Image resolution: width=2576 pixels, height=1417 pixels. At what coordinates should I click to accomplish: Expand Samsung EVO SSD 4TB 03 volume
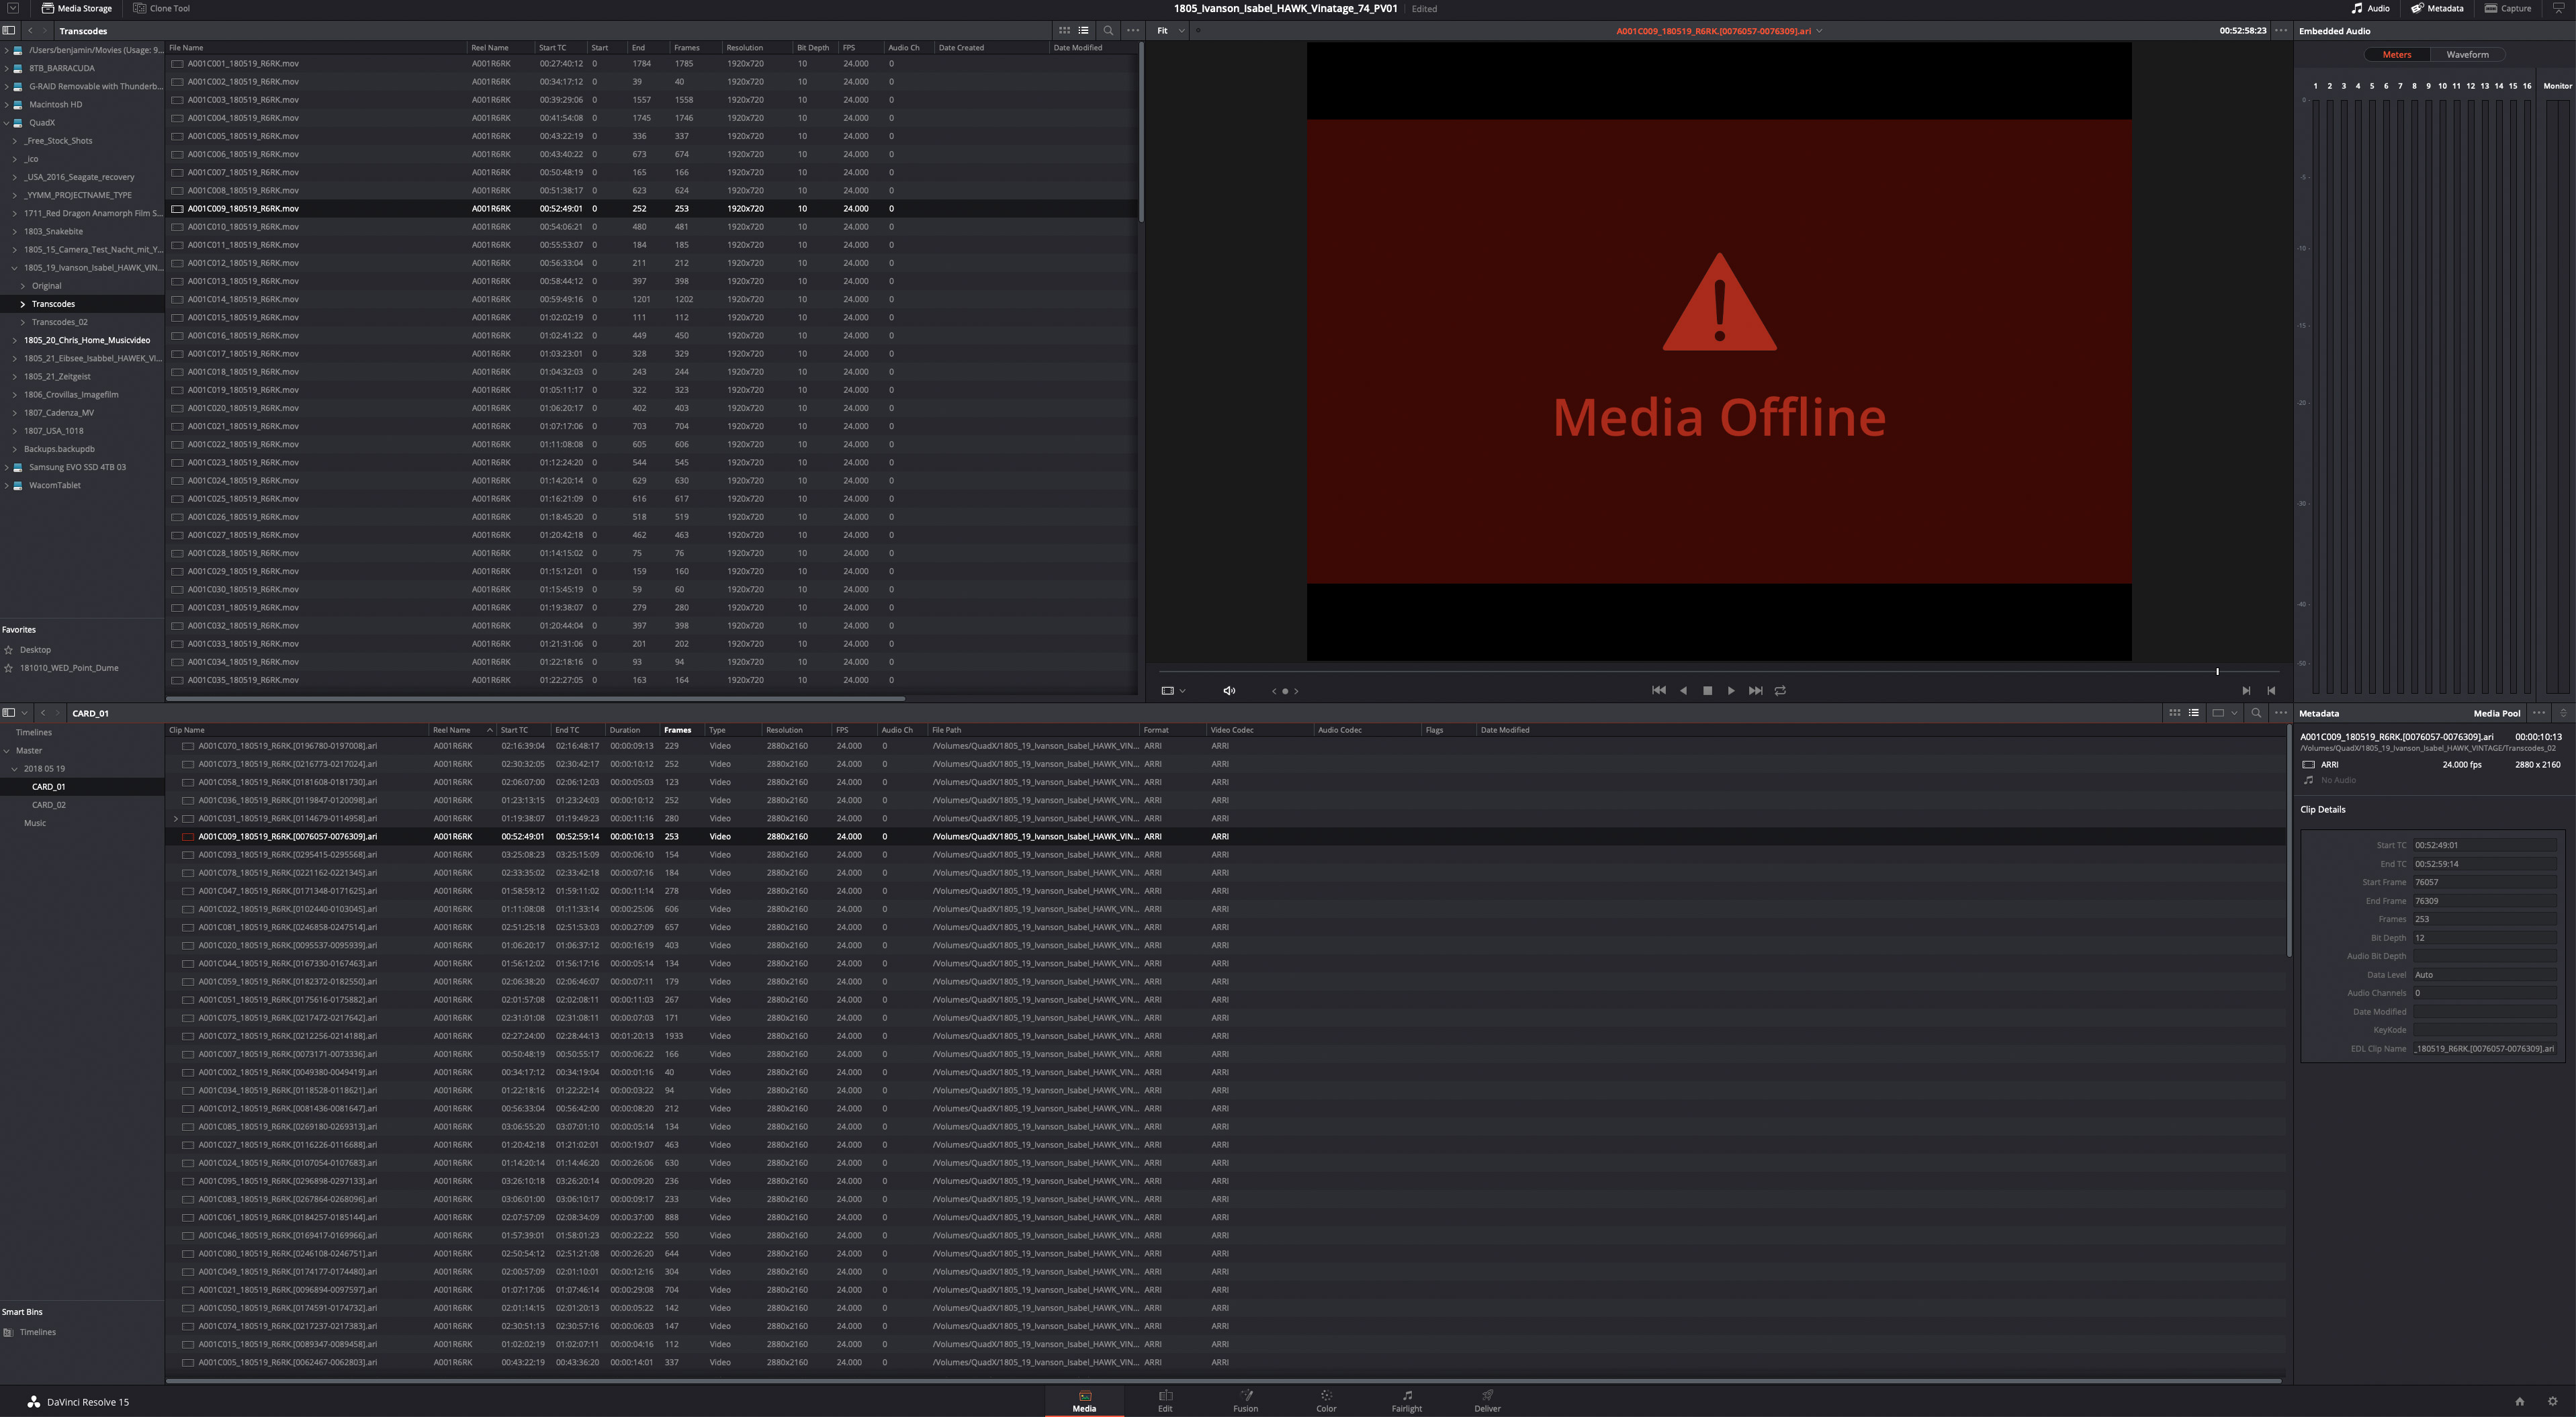click(x=7, y=467)
